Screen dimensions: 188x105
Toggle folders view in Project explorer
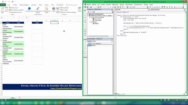(x=93, y=12)
